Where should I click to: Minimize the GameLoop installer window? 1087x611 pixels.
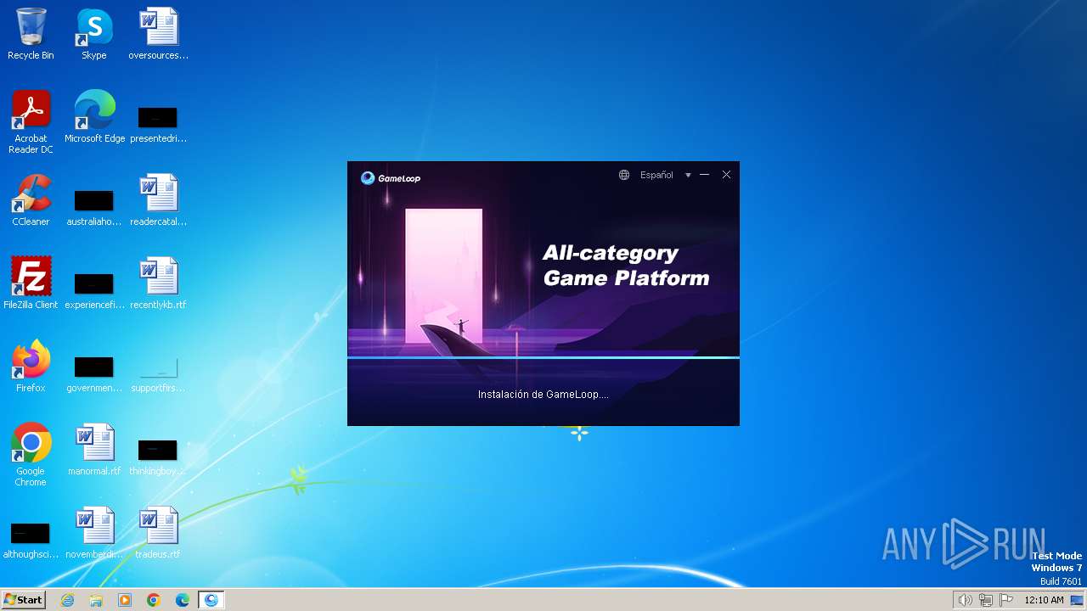point(704,175)
